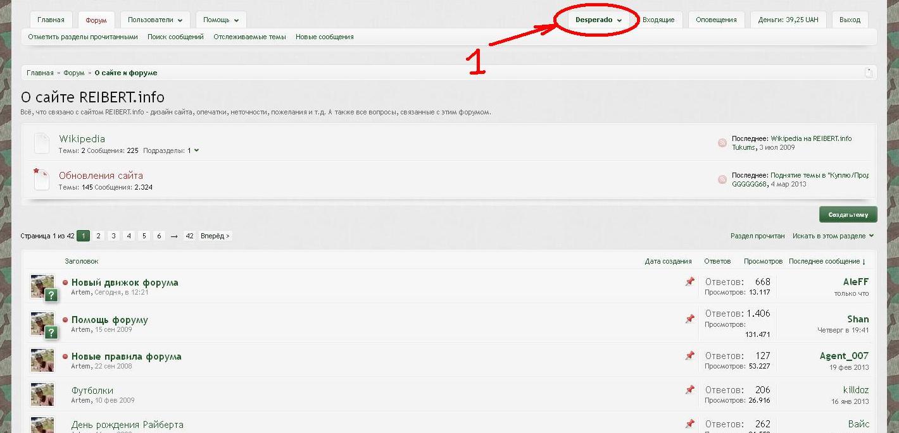Expand the Пользователи dropdown menu
This screenshot has width=899, height=433.
coord(155,20)
